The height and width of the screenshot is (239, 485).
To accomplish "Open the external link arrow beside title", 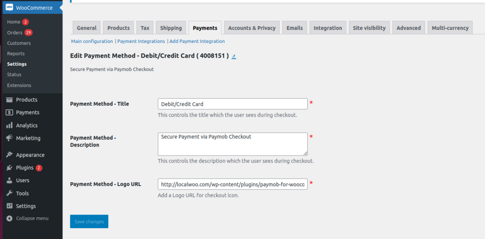I will pyautogui.click(x=234, y=56).
